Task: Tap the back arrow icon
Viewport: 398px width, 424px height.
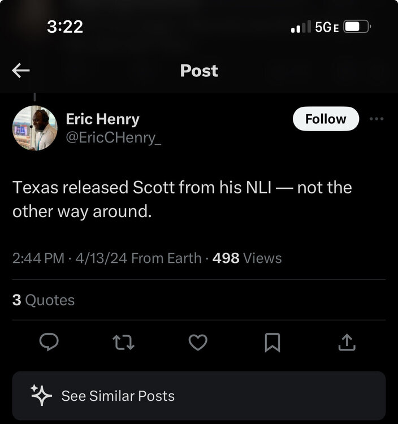Action: click(x=21, y=71)
